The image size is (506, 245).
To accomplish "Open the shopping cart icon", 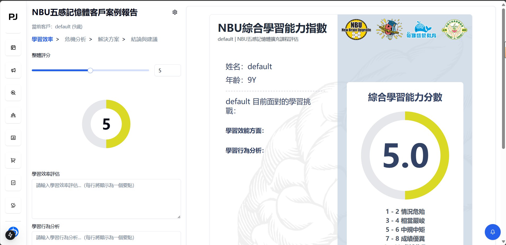I will point(13,160).
